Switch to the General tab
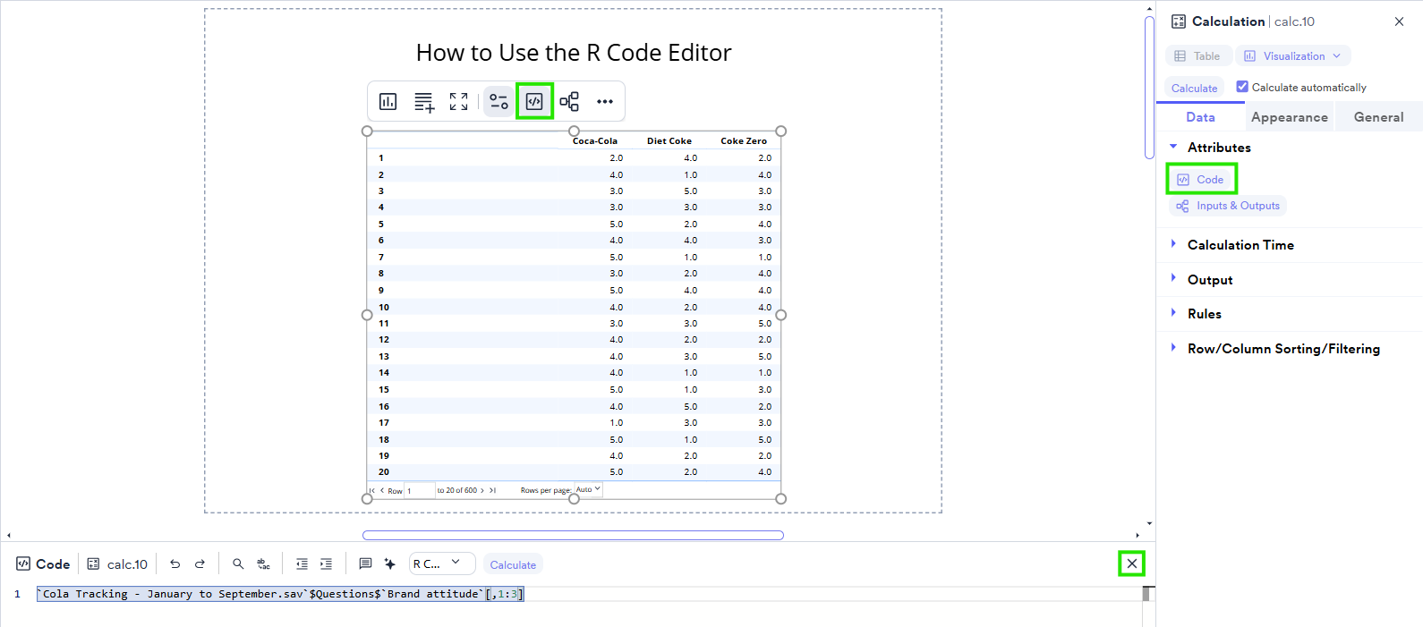The image size is (1423, 627). [1378, 117]
